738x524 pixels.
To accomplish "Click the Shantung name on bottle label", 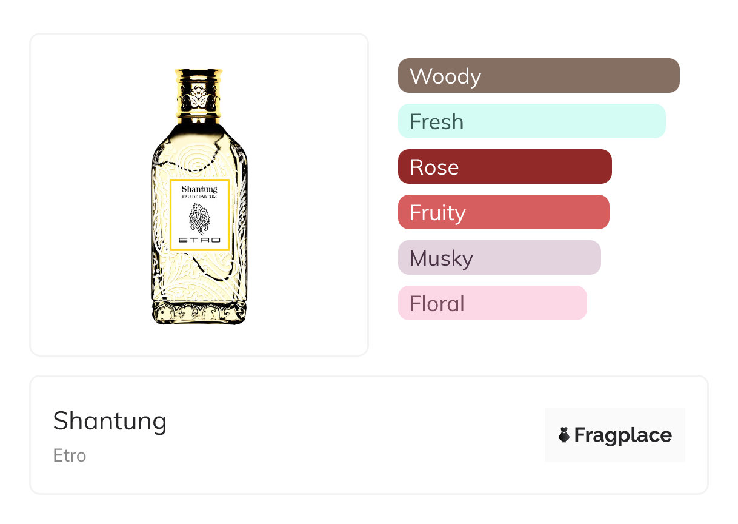I will point(199,189).
